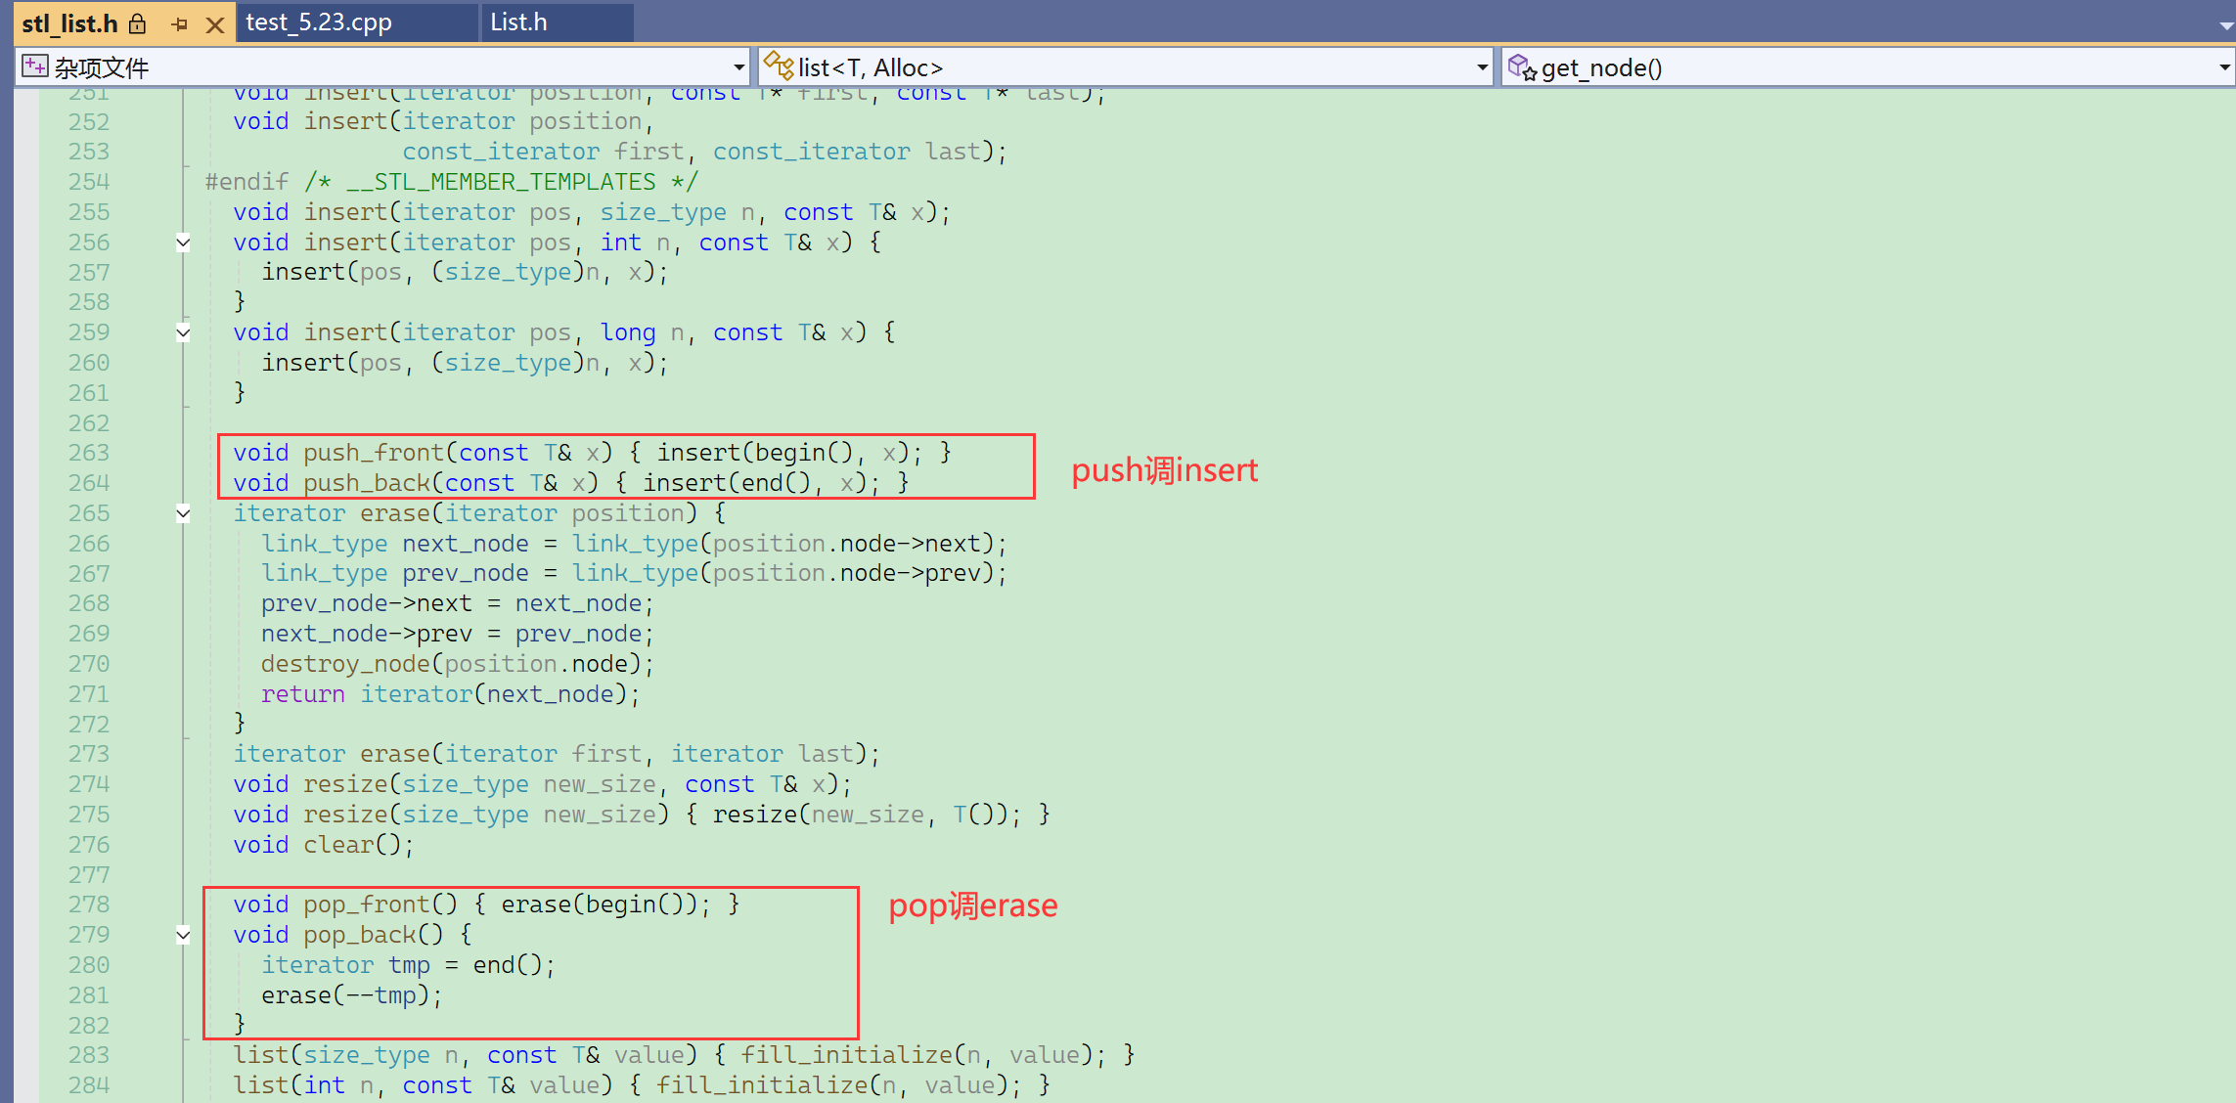
Task: Collapse the erase function at line 265
Action: [183, 513]
